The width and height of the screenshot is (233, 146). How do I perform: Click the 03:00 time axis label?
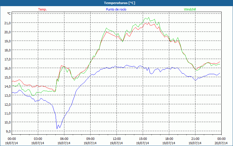click(x=38, y=139)
